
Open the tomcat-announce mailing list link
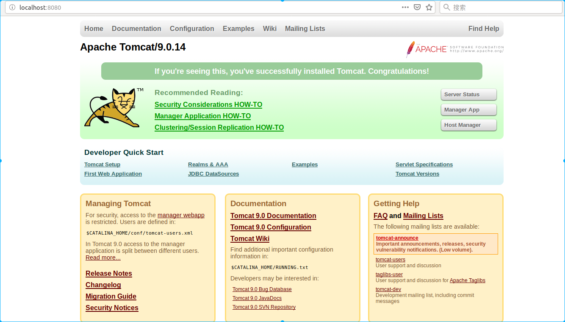coord(397,238)
